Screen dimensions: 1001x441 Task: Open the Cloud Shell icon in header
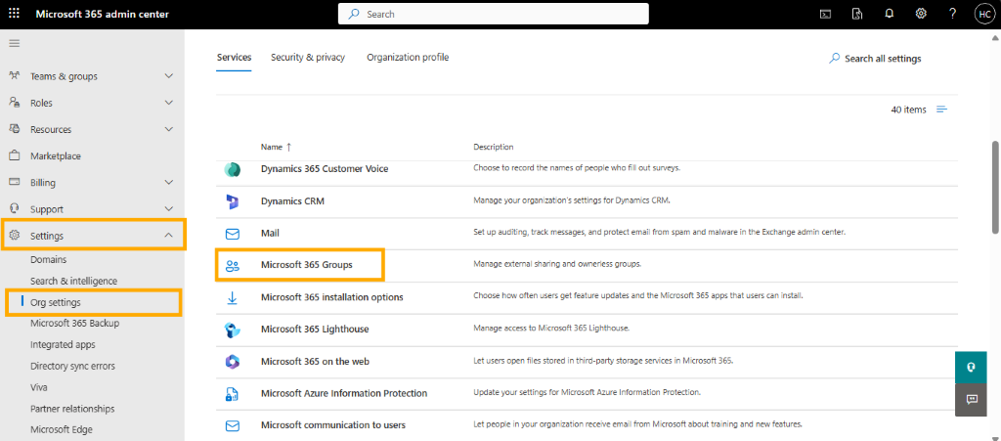(825, 14)
